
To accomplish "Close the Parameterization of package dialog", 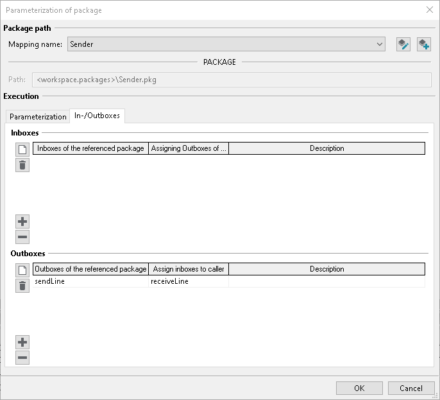I will click(429, 10).
